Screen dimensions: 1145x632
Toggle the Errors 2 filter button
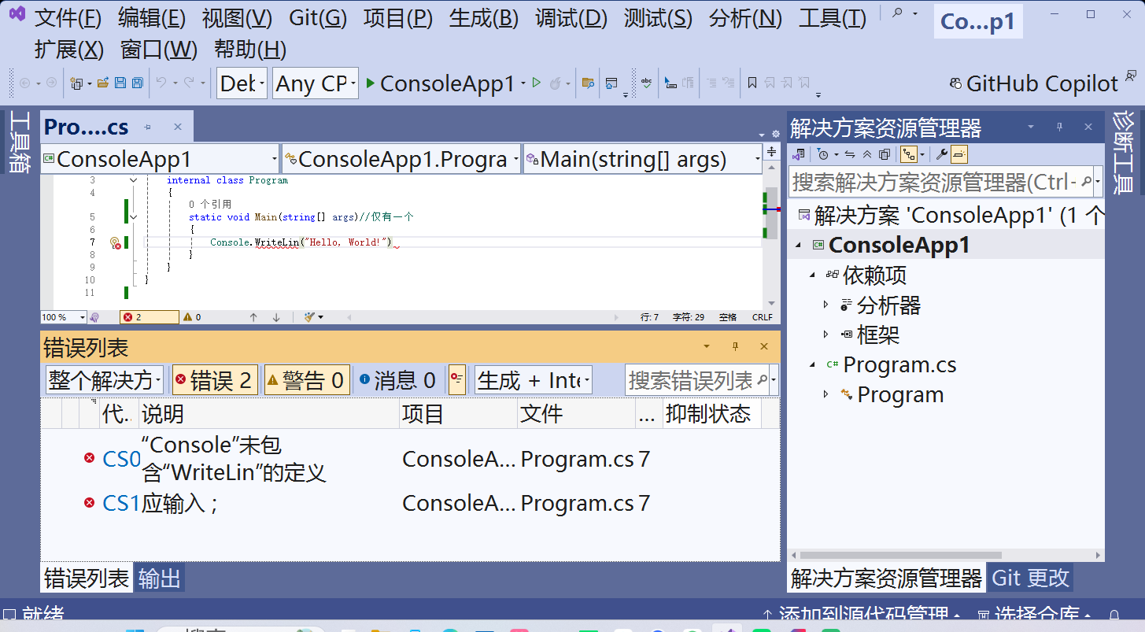tap(215, 380)
